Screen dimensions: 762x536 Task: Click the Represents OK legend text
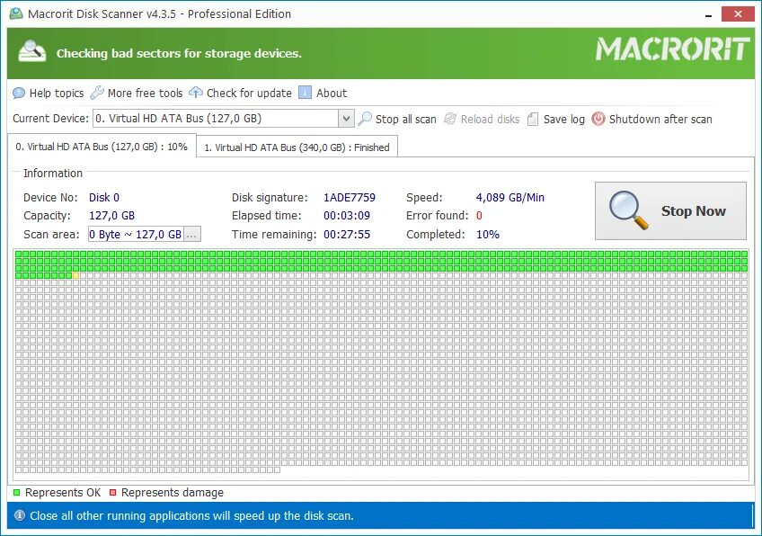pyautogui.click(x=63, y=492)
